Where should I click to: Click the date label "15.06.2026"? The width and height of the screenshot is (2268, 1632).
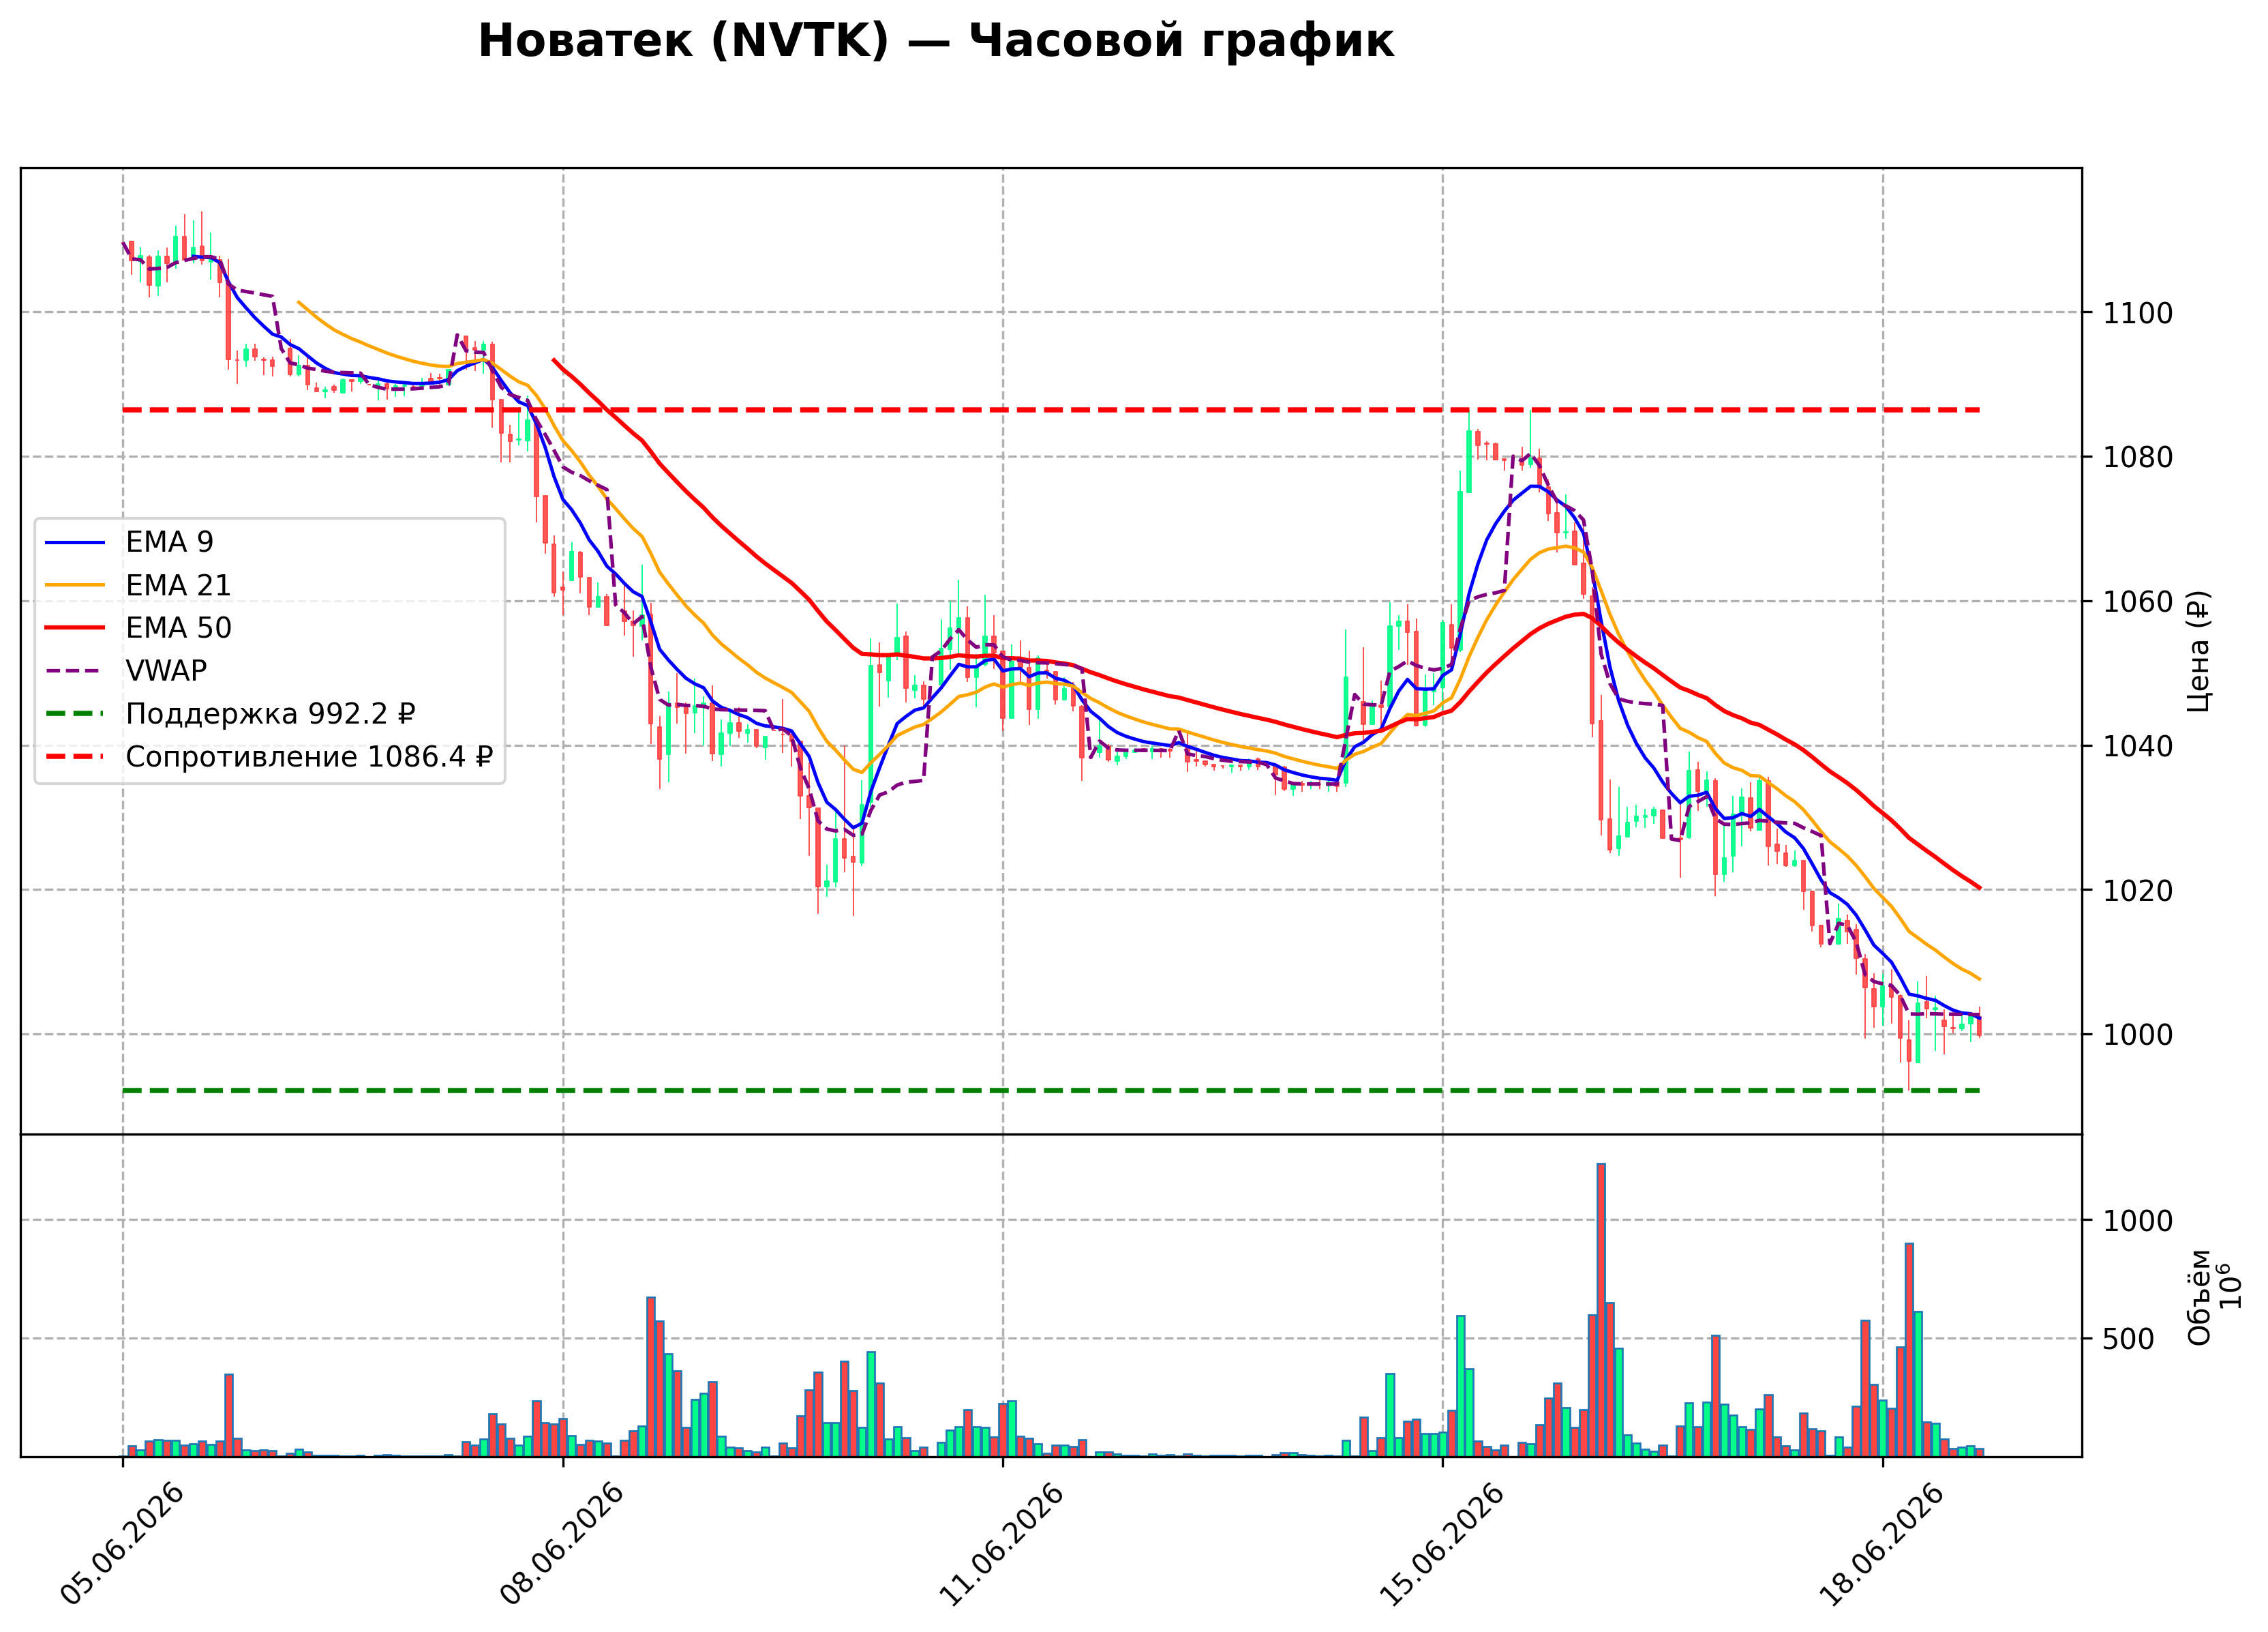[1442, 1545]
